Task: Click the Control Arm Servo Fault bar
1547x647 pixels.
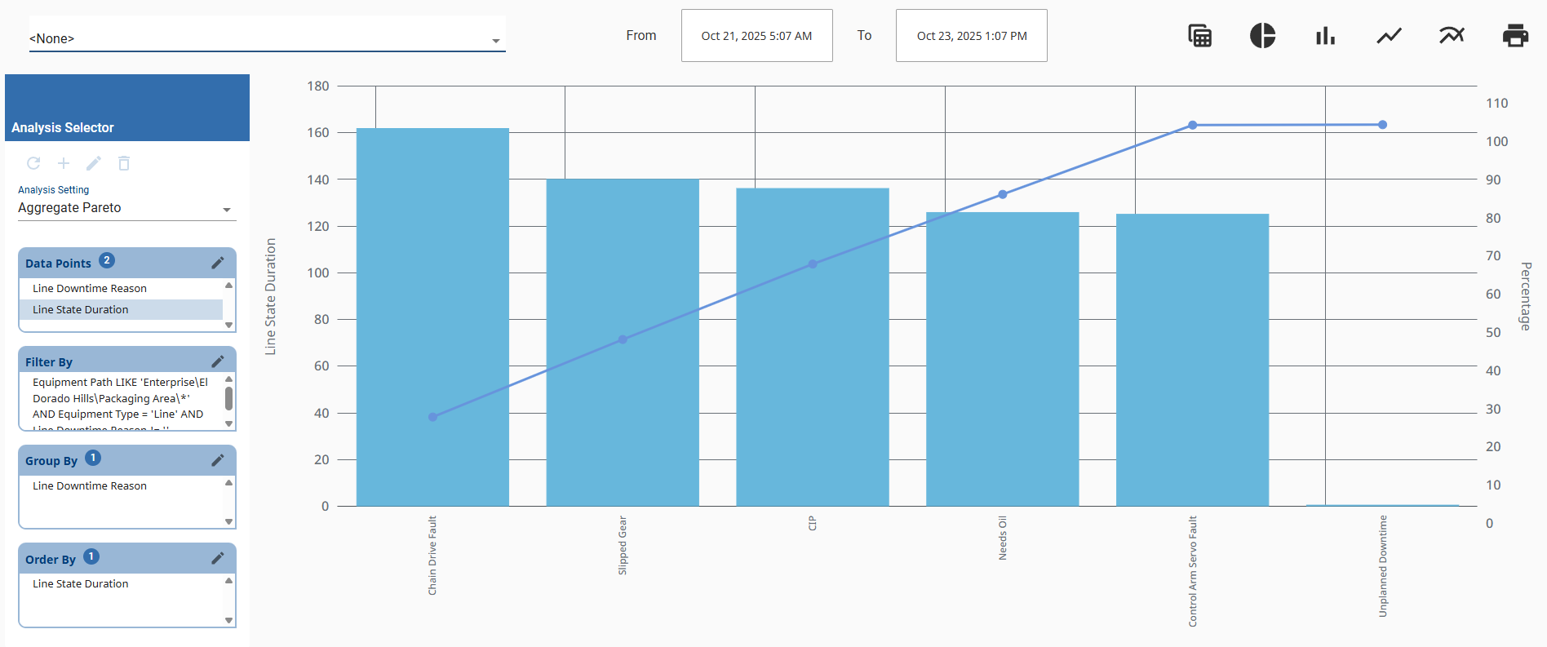Action: pos(1192,360)
